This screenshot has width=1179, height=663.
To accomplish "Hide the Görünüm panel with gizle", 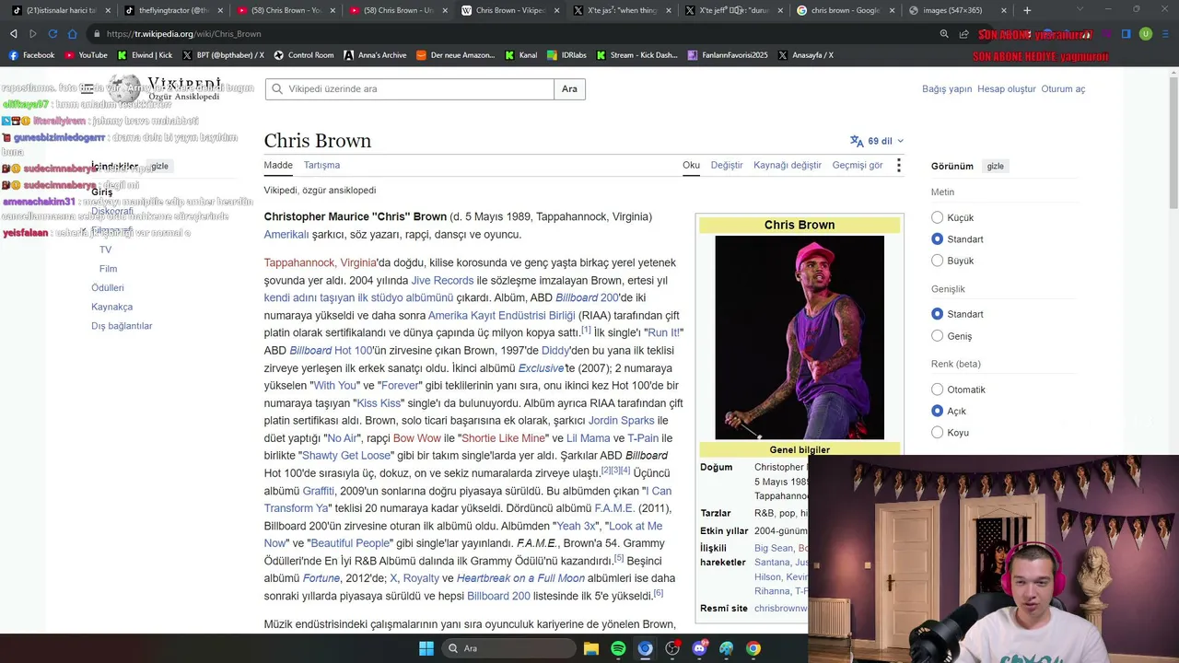I will [996, 167].
